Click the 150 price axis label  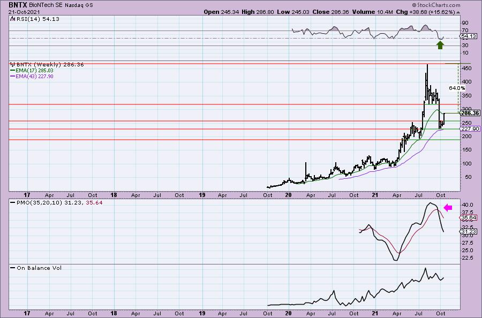[467, 150]
